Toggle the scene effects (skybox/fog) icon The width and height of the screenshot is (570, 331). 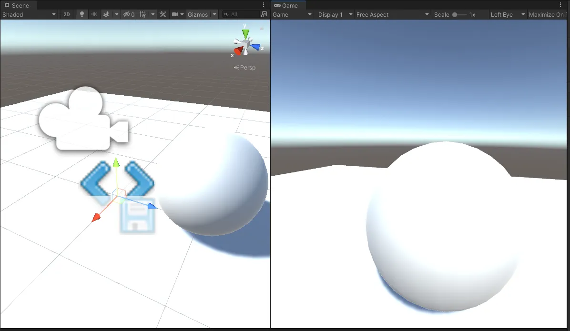[106, 14]
